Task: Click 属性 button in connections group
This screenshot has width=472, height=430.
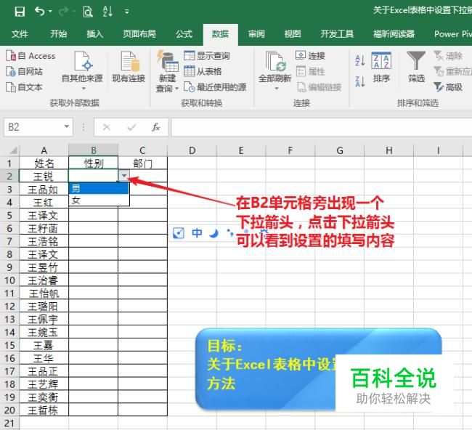Action: (x=310, y=71)
